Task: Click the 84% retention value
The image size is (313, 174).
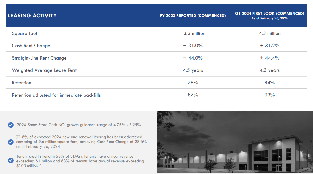Action: coord(269,83)
